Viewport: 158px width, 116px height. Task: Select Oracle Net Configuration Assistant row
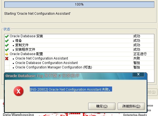click(79, 58)
